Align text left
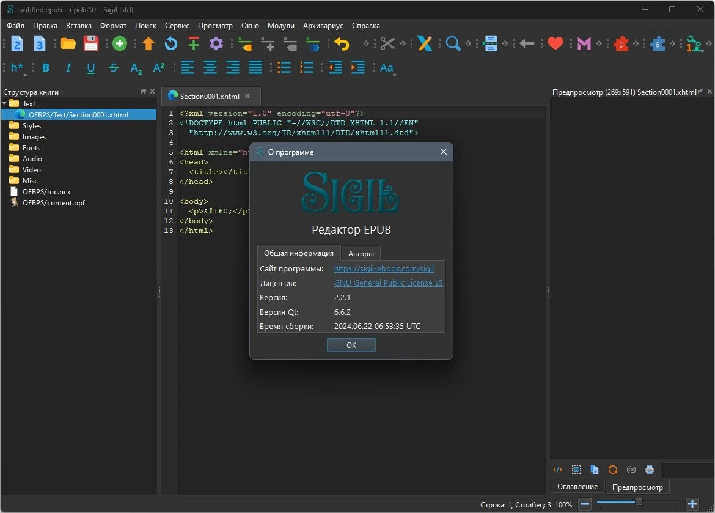The width and height of the screenshot is (715, 513). click(188, 68)
